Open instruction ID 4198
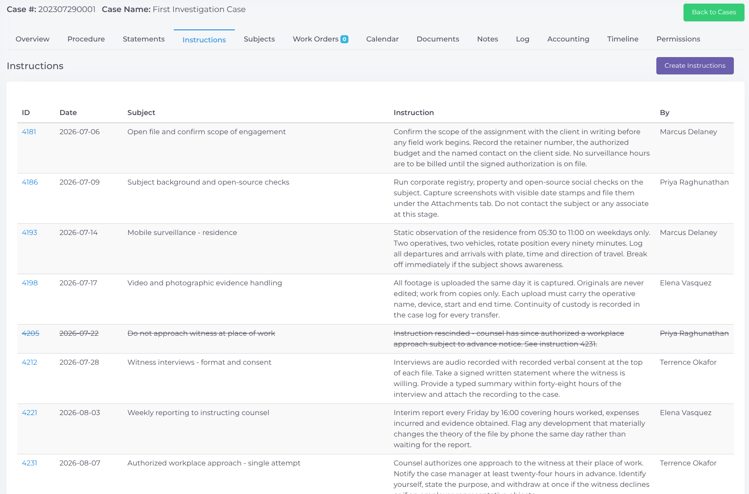749x494 pixels. 30,283
